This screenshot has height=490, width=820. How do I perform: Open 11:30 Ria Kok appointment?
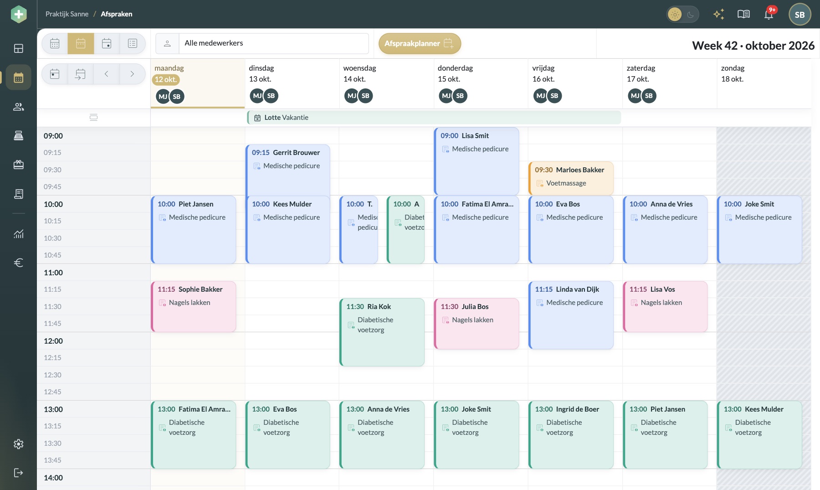pyautogui.click(x=382, y=332)
